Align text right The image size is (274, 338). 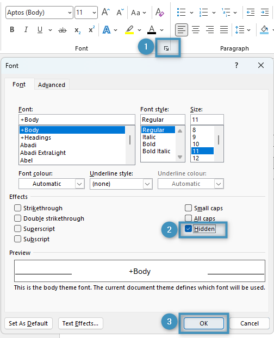point(210,29)
